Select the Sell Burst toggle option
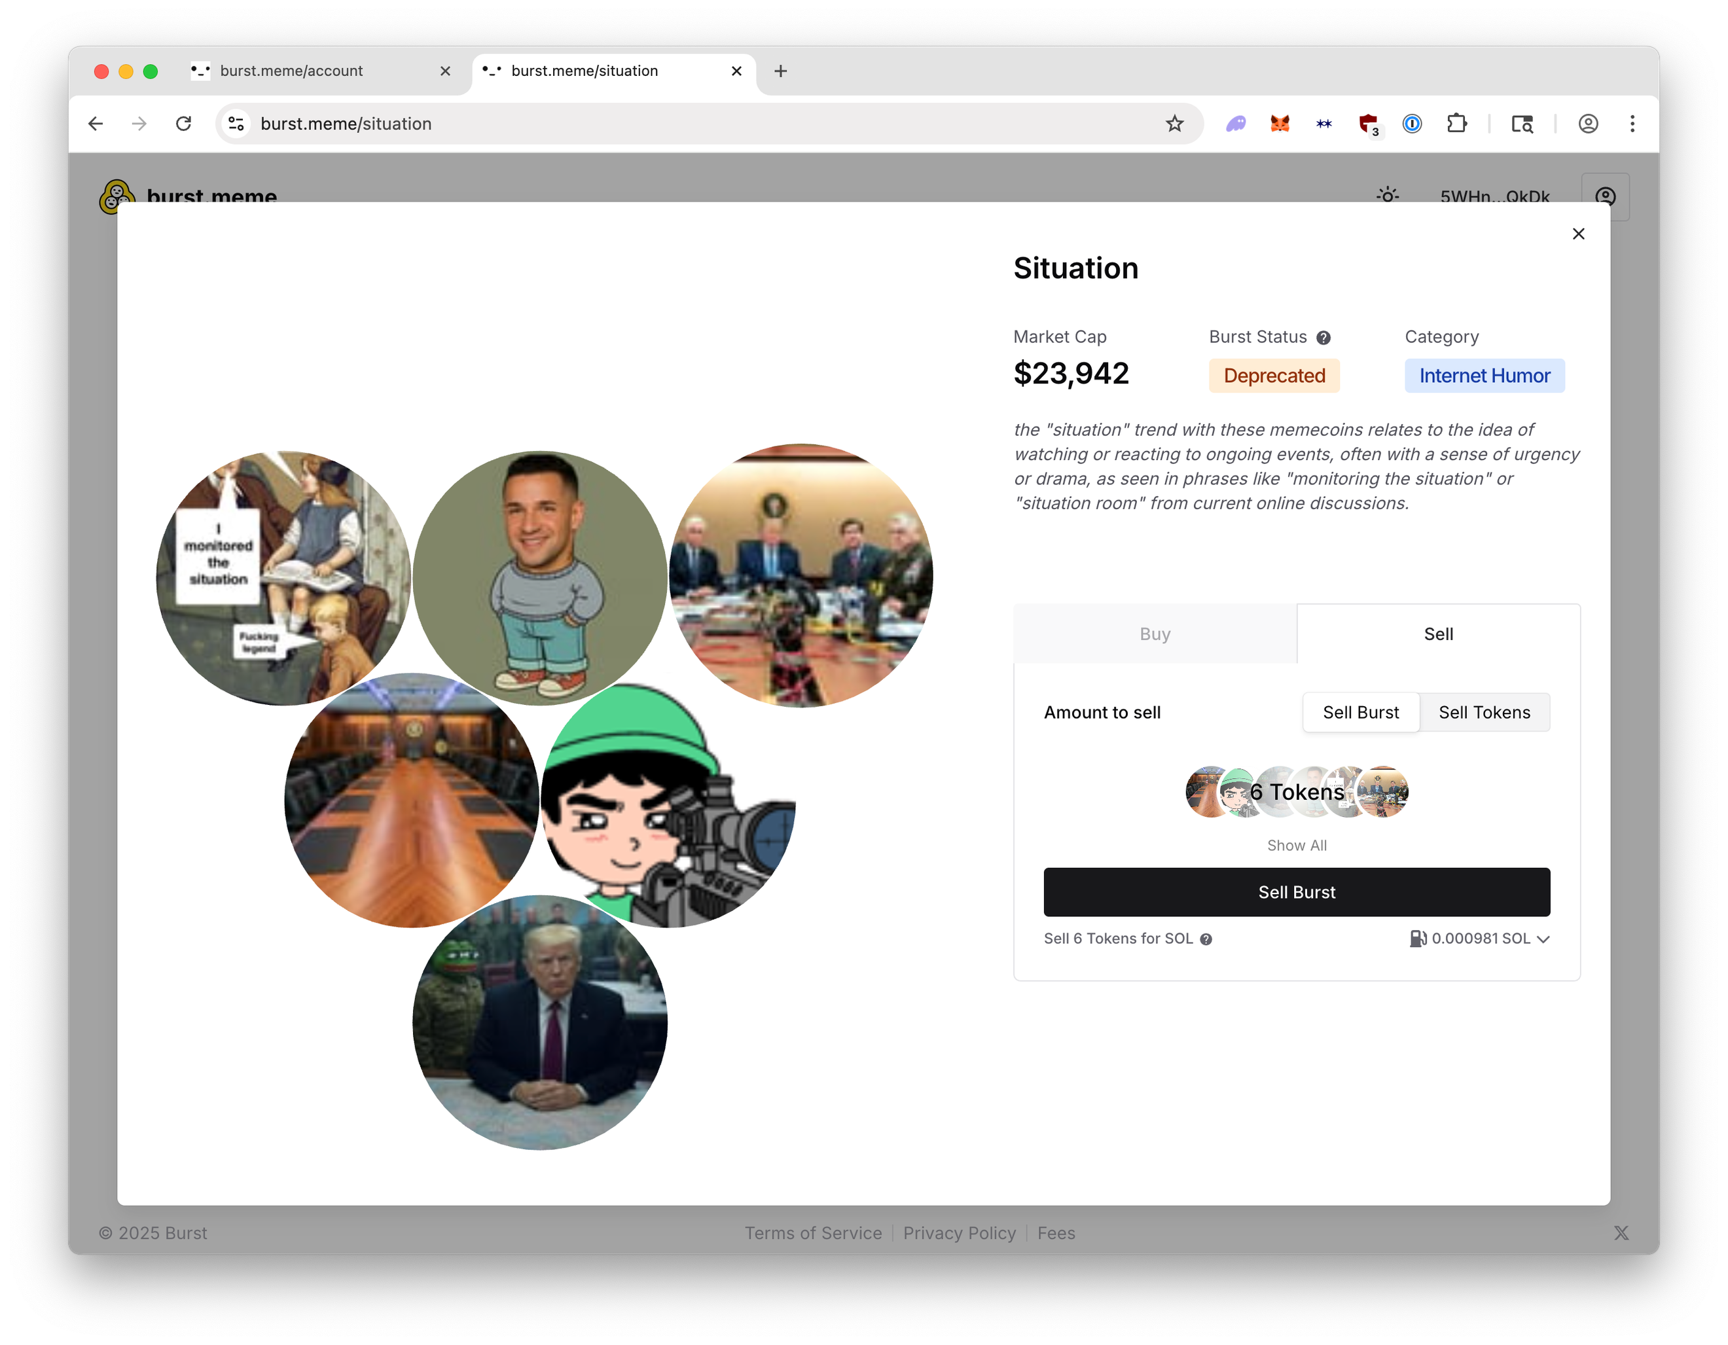The height and width of the screenshot is (1345, 1728). (1360, 712)
